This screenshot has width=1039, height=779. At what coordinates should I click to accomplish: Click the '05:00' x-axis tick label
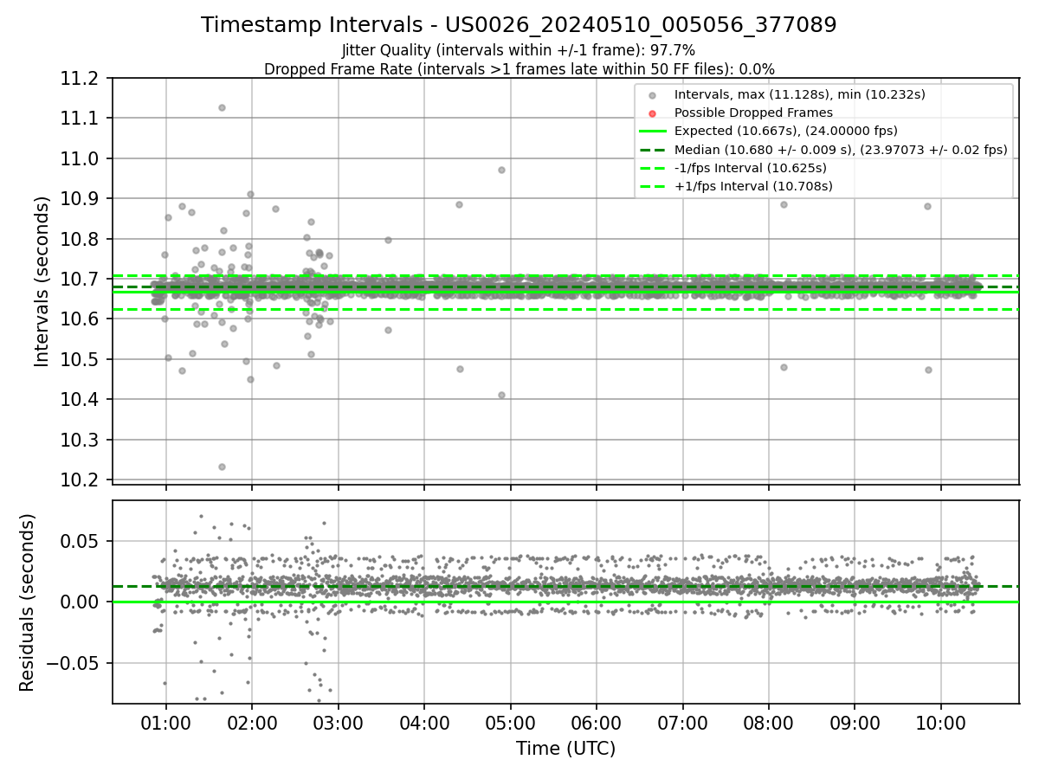coord(510,724)
